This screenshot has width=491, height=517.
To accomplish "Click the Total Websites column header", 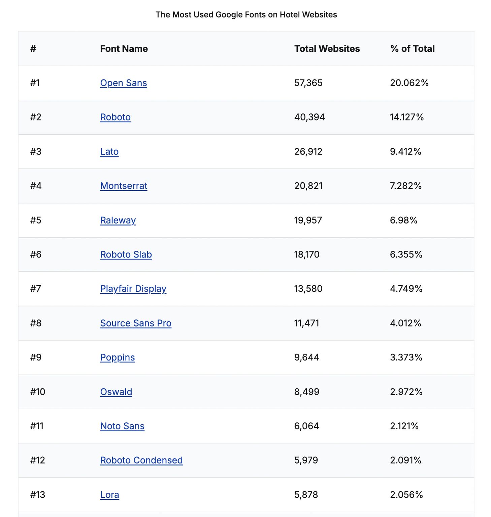I will tap(327, 49).
